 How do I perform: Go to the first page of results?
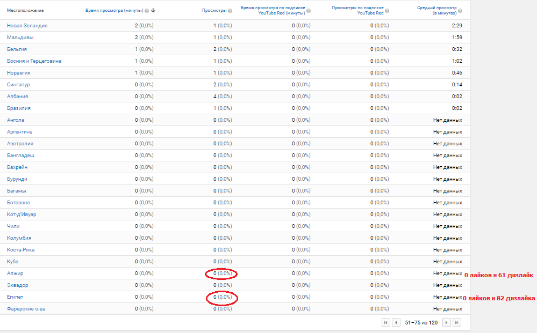click(385, 322)
